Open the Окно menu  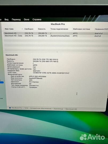point(27,19)
